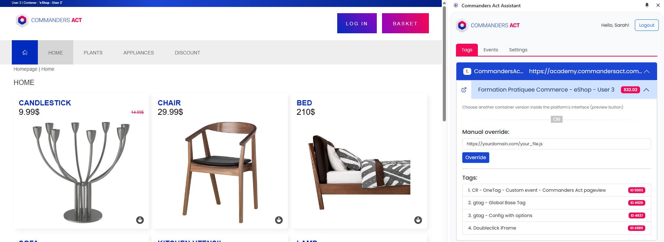Pin the Commanders Act Assistant panel
Image resolution: width=664 pixels, height=242 pixels.
pyautogui.click(x=647, y=5)
